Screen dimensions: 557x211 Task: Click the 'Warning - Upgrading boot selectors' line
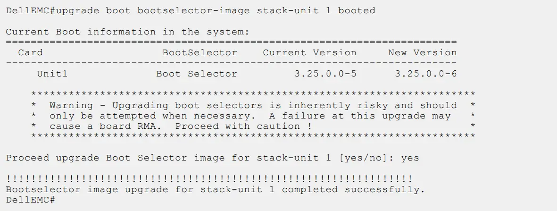click(253, 105)
